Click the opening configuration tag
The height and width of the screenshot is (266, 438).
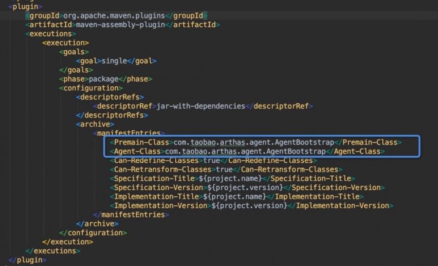click(x=91, y=88)
